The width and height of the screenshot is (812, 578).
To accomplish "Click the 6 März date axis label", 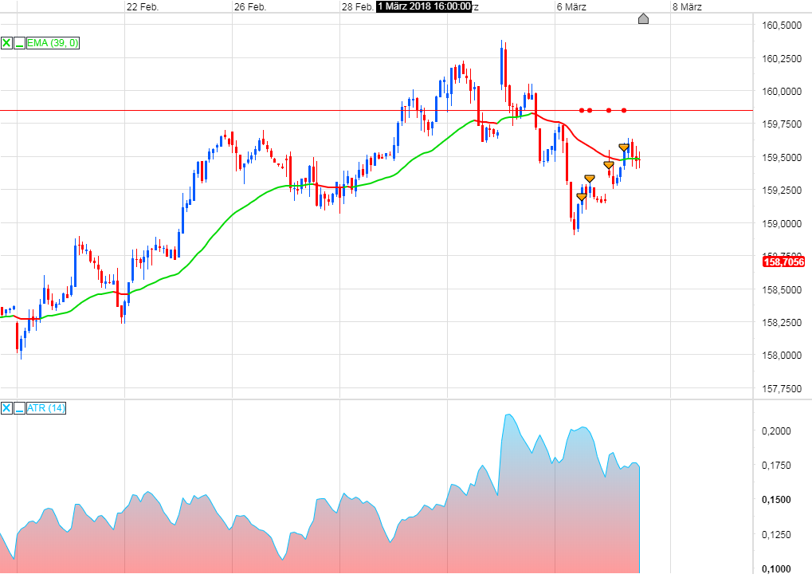I will coord(573,7).
